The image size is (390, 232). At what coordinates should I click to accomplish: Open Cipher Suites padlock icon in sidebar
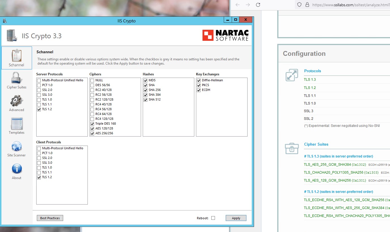[x=16, y=78]
